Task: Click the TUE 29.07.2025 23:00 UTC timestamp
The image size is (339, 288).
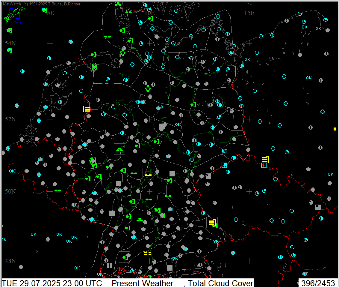Action: pyautogui.click(x=52, y=283)
